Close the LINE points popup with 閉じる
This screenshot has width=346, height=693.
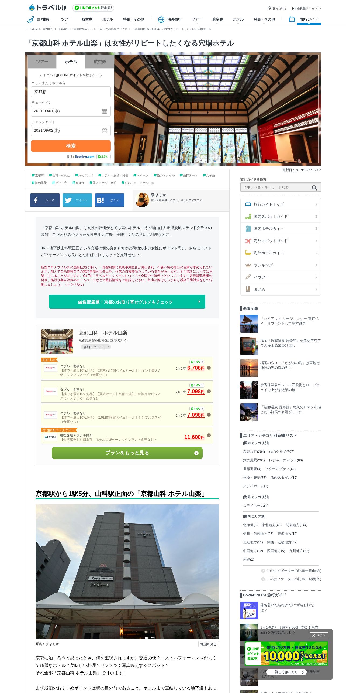[x=319, y=635]
